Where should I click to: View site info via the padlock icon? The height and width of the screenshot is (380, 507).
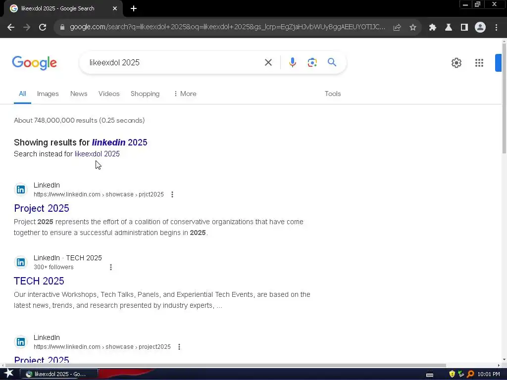(x=62, y=28)
